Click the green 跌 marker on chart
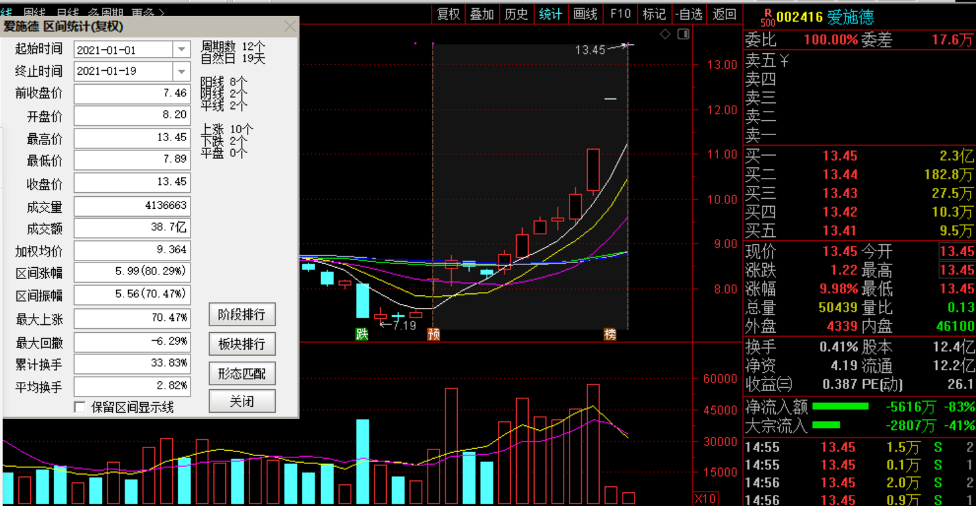This screenshot has width=976, height=506. [x=362, y=334]
